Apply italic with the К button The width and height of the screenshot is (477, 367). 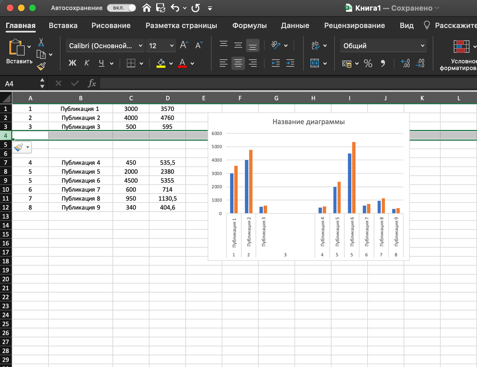coord(87,63)
